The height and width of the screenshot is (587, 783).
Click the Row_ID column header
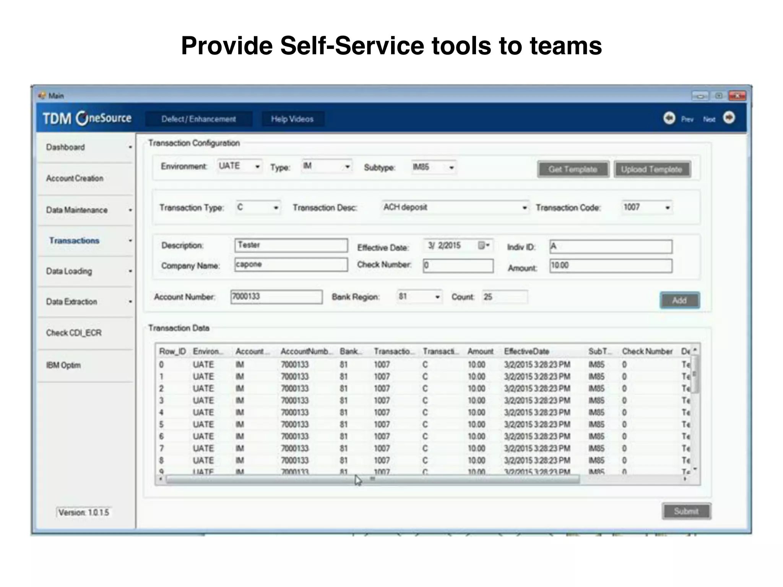(x=173, y=351)
